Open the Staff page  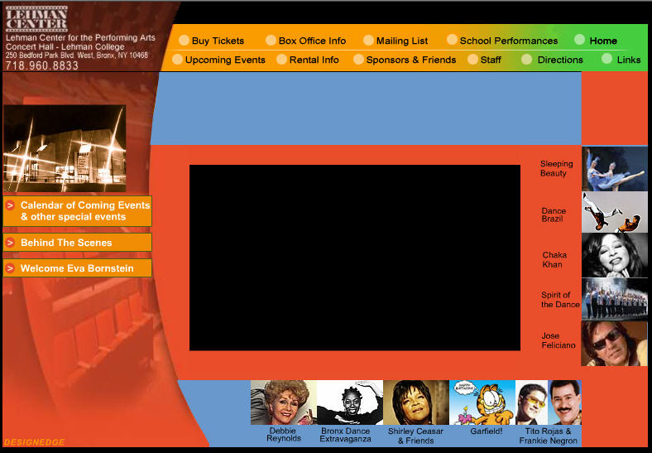491,60
